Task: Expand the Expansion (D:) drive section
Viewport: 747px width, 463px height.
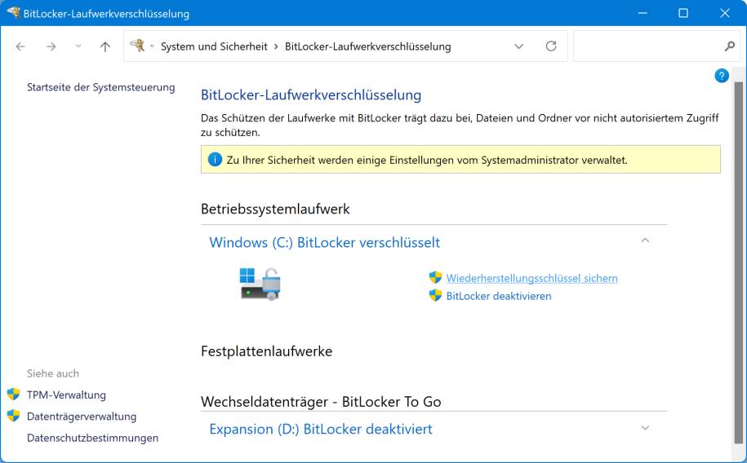Action: click(645, 428)
